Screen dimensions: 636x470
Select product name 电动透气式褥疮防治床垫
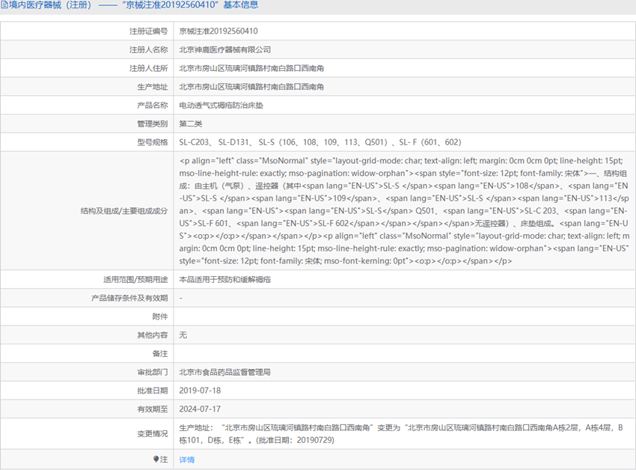pos(221,105)
